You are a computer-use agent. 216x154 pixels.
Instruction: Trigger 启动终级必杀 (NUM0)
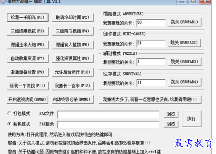(x=73, y=100)
